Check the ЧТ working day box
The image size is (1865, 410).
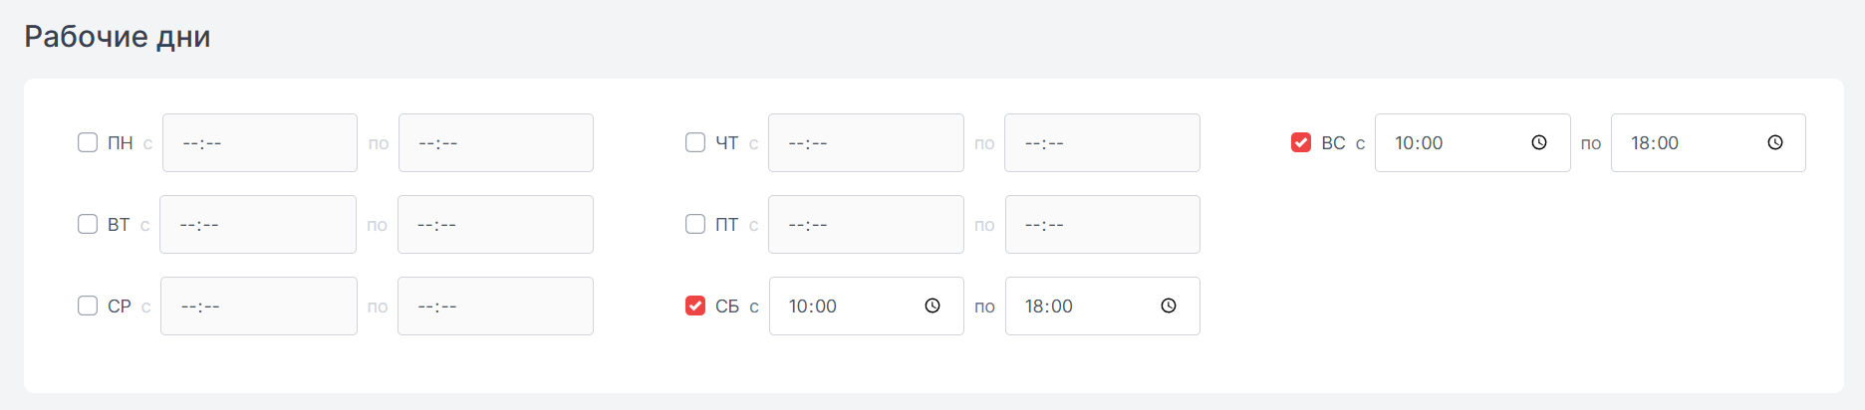pos(695,142)
